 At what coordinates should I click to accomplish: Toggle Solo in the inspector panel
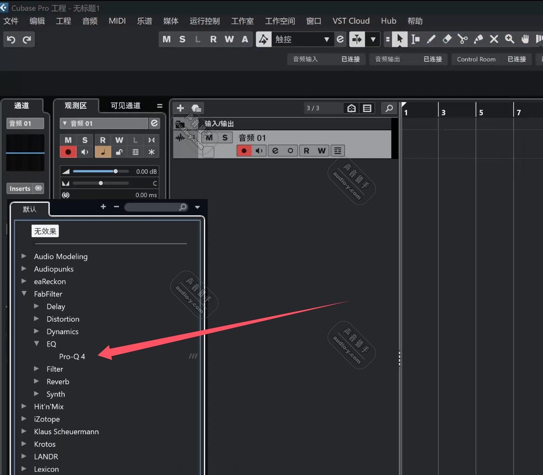85,140
